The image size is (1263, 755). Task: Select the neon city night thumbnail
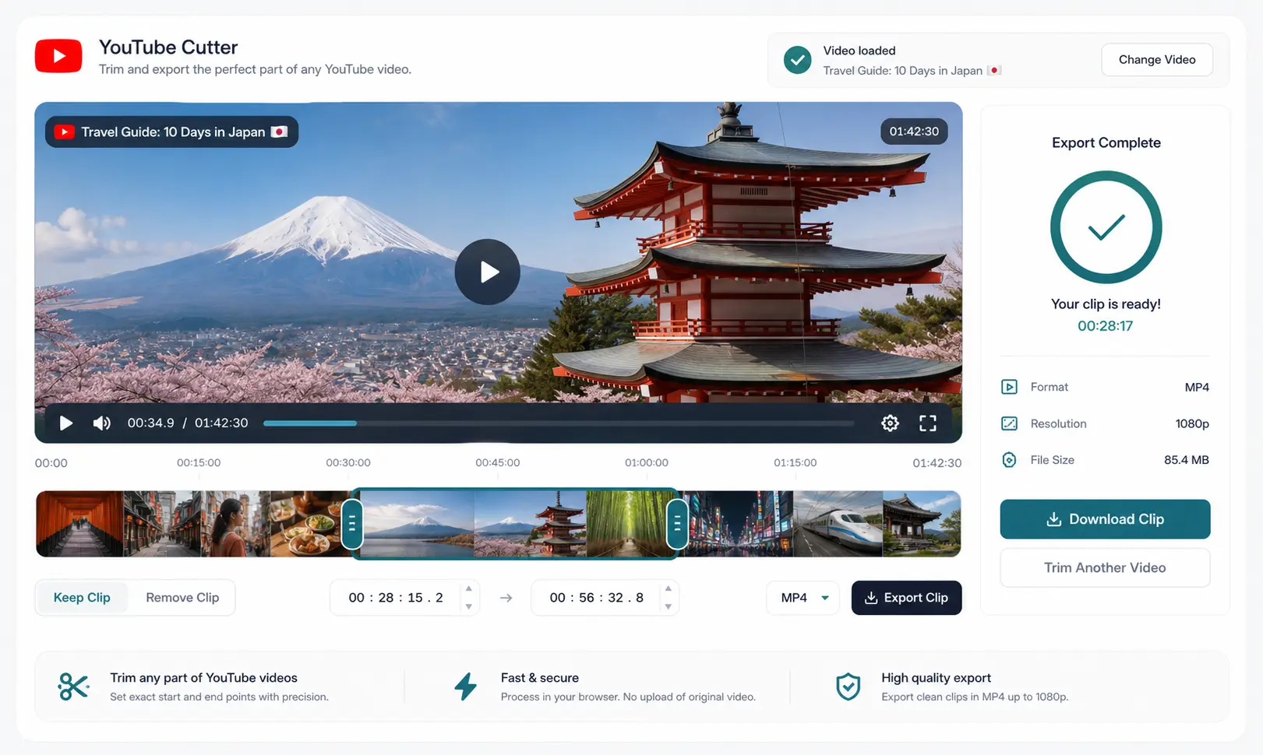coord(739,524)
